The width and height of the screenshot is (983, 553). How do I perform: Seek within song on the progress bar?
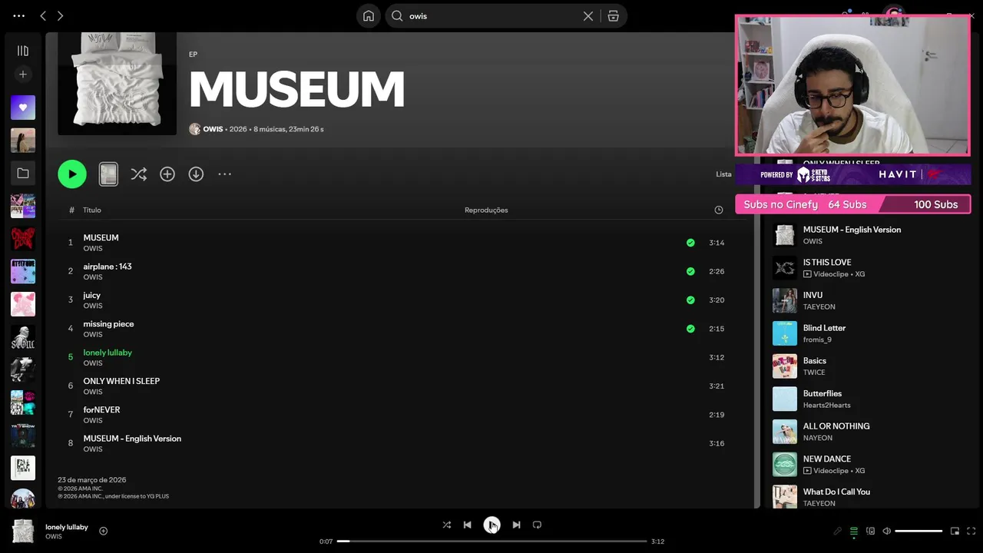coord(491,541)
